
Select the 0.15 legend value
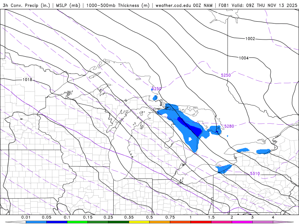coord(88,217)
